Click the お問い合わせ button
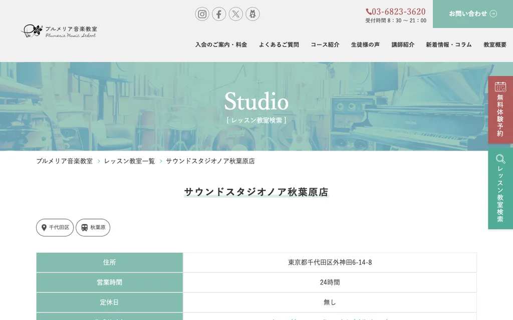The height and width of the screenshot is (320, 513). pyautogui.click(x=473, y=13)
